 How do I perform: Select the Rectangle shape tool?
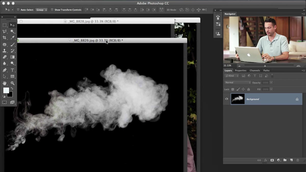click(12, 76)
